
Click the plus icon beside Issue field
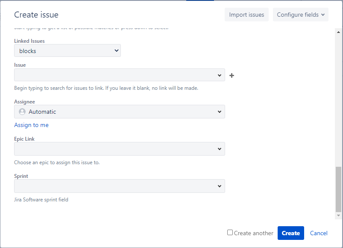(232, 76)
